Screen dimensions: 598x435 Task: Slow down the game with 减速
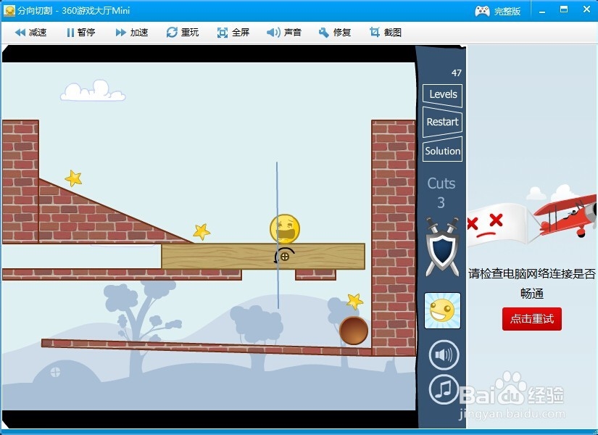point(30,33)
